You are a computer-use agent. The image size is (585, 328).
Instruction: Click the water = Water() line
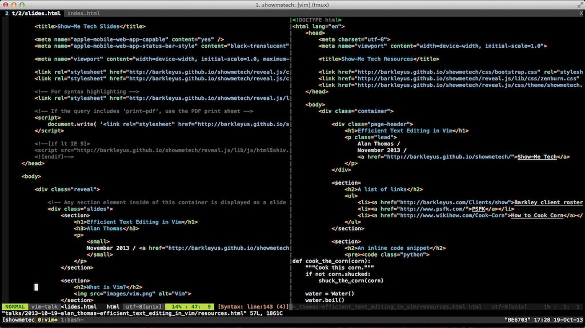tap(330, 294)
